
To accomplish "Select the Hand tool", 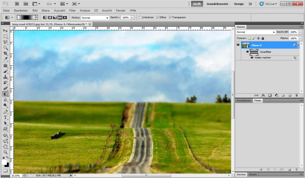I will (x=5, y=147).
